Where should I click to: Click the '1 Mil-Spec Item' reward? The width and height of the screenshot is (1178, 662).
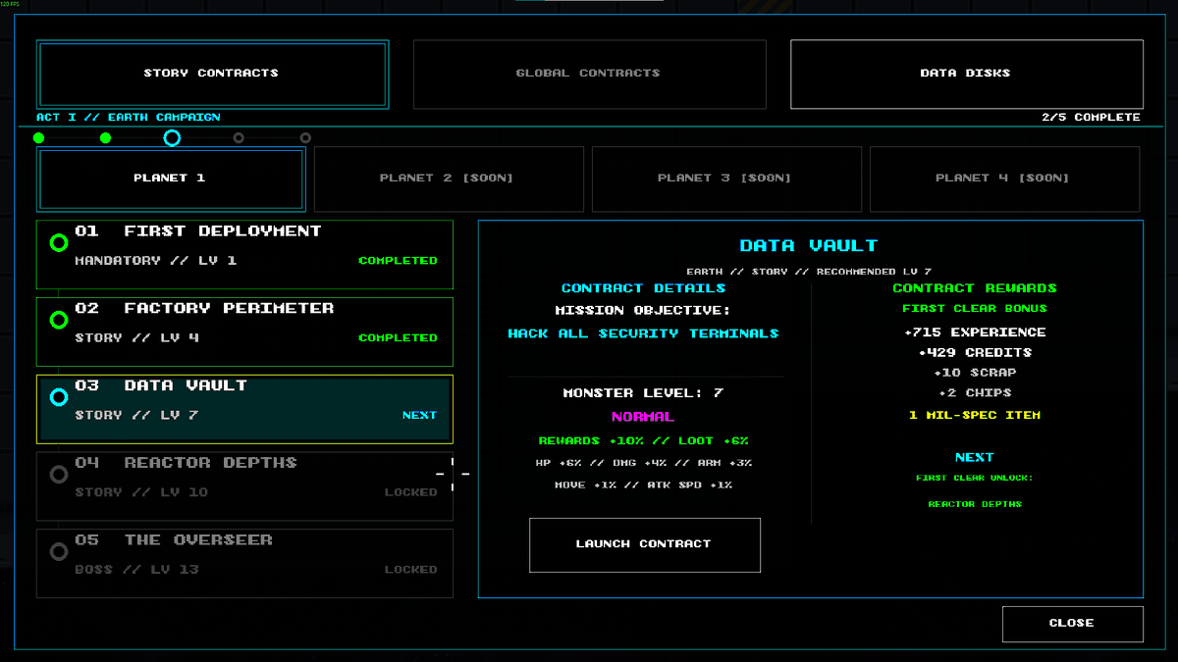[975, 416]
